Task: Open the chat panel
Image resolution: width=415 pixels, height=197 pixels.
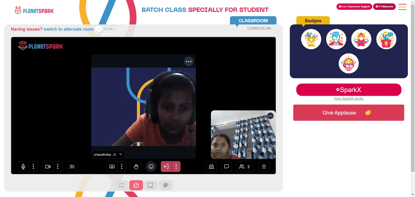Action: click(x=226, y=167)
